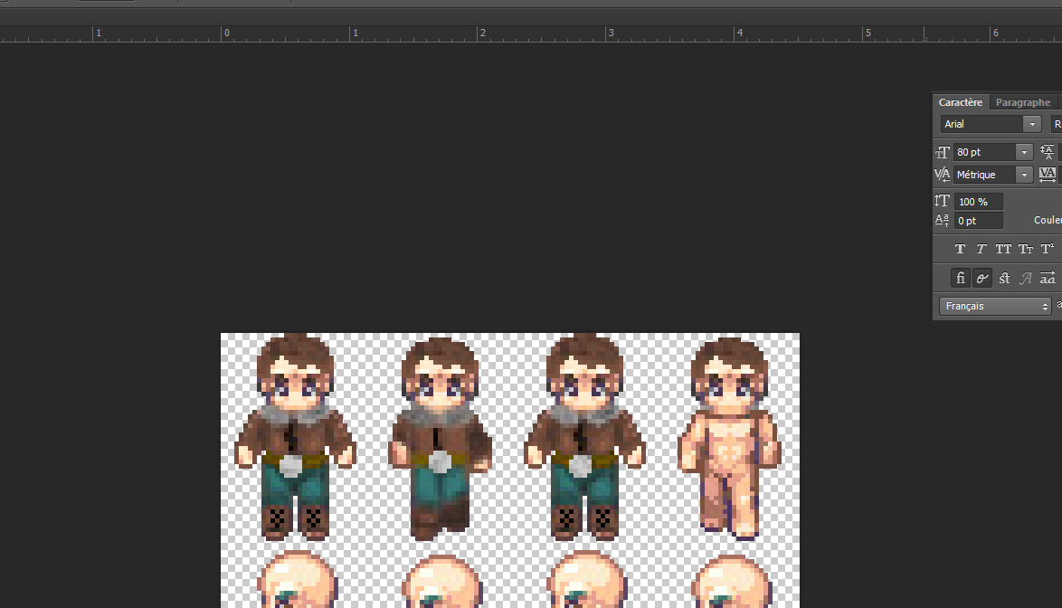
Task: Click the 0 pt baseline shift field
Action: (x=978, y=221)
